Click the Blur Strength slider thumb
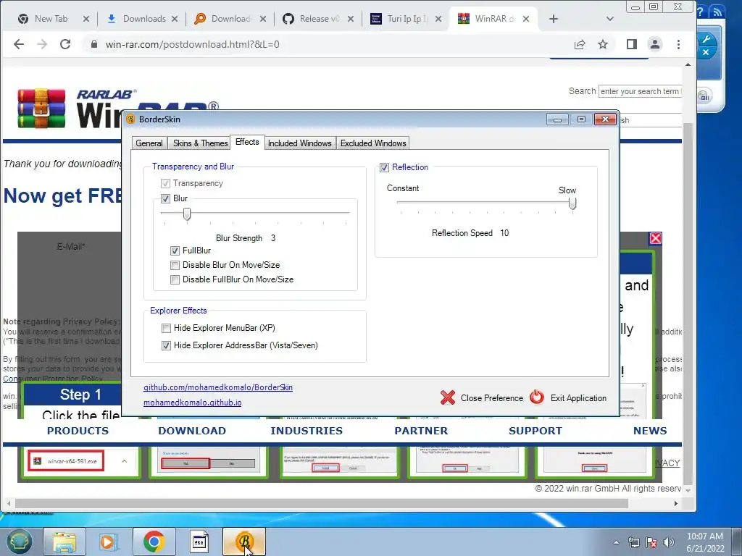The width and height of the screenshot is (742, 556). (187, 214)
